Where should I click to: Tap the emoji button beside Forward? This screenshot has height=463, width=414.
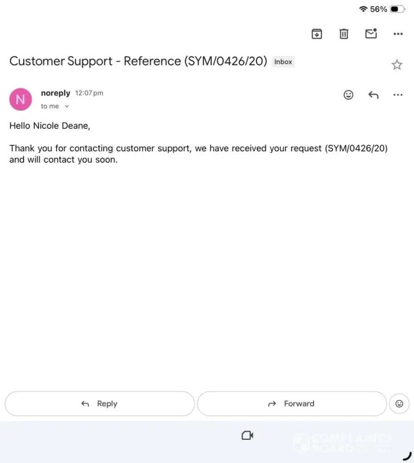tap(399, 404)
